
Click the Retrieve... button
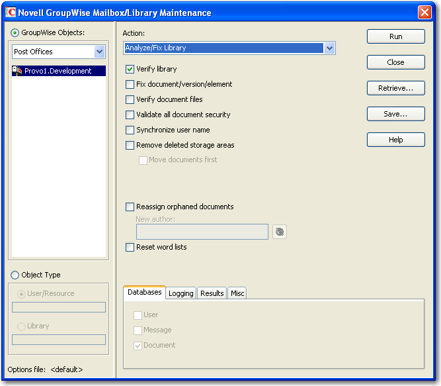tap(395, 88)
